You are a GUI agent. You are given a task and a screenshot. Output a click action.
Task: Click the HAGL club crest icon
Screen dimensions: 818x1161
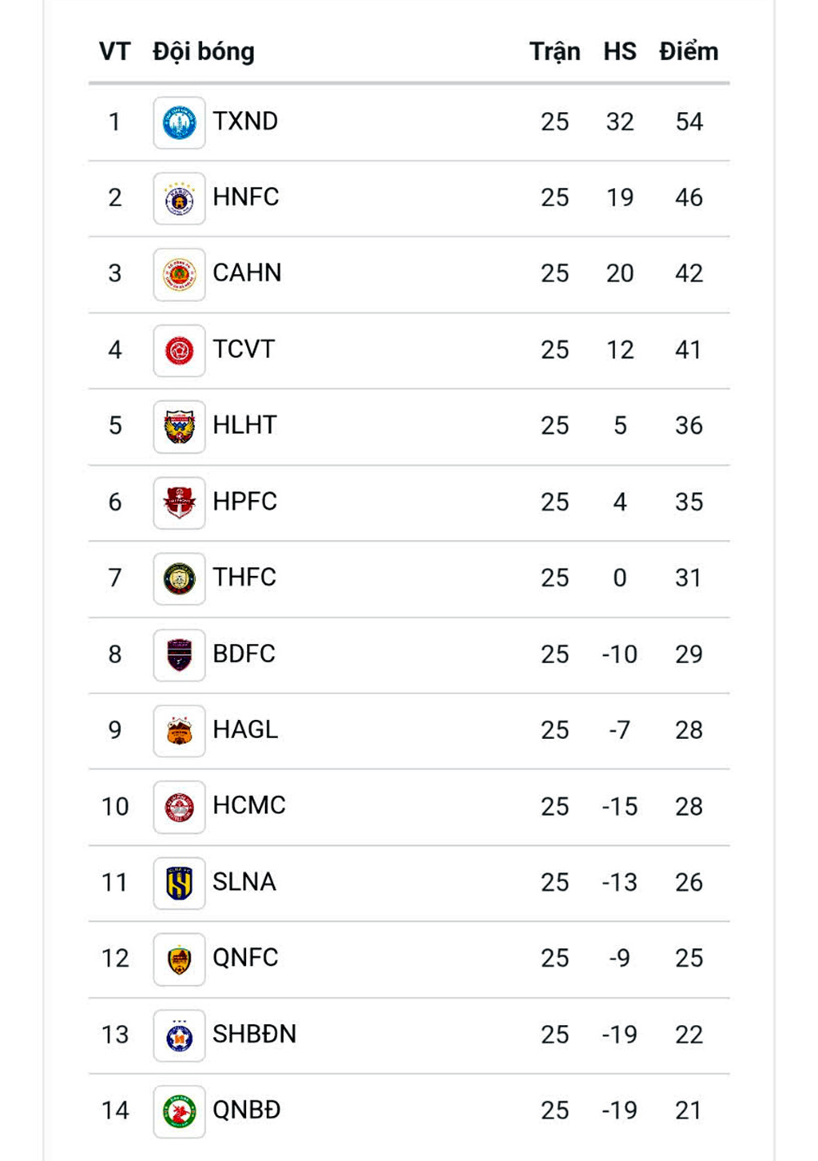click(179, 731)
